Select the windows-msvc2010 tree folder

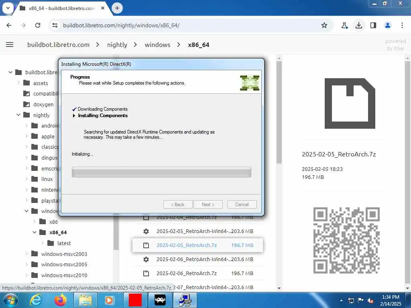[64, 275]
